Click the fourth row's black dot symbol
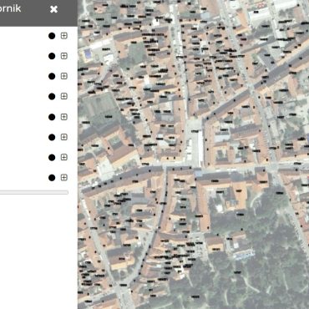The height and width of the screenshot is (309, 309). pos(52,97)
